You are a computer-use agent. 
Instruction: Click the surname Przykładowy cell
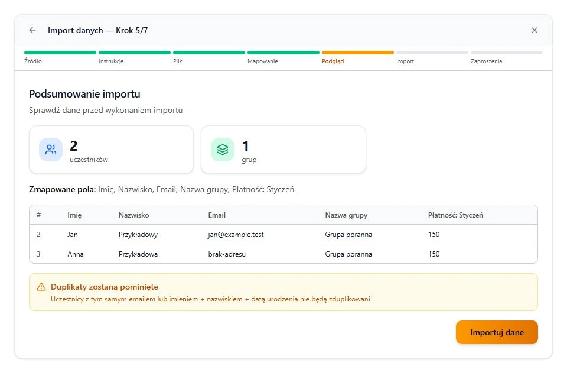click(138, 235)
